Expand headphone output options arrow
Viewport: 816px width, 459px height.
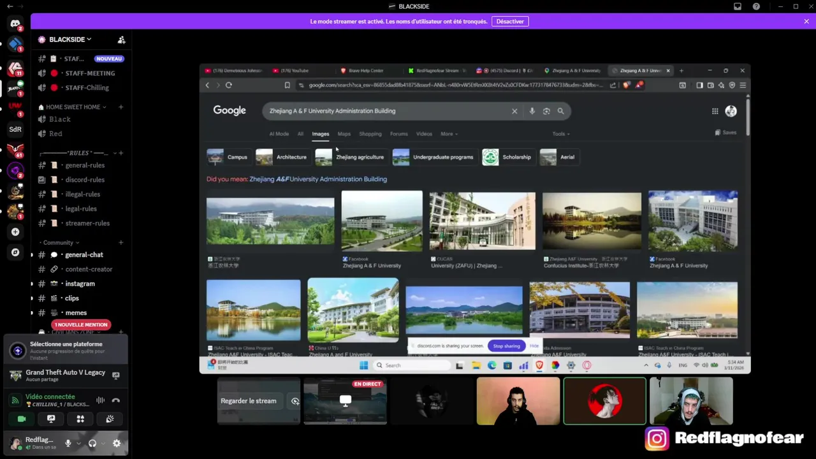(x=103, y=443)
